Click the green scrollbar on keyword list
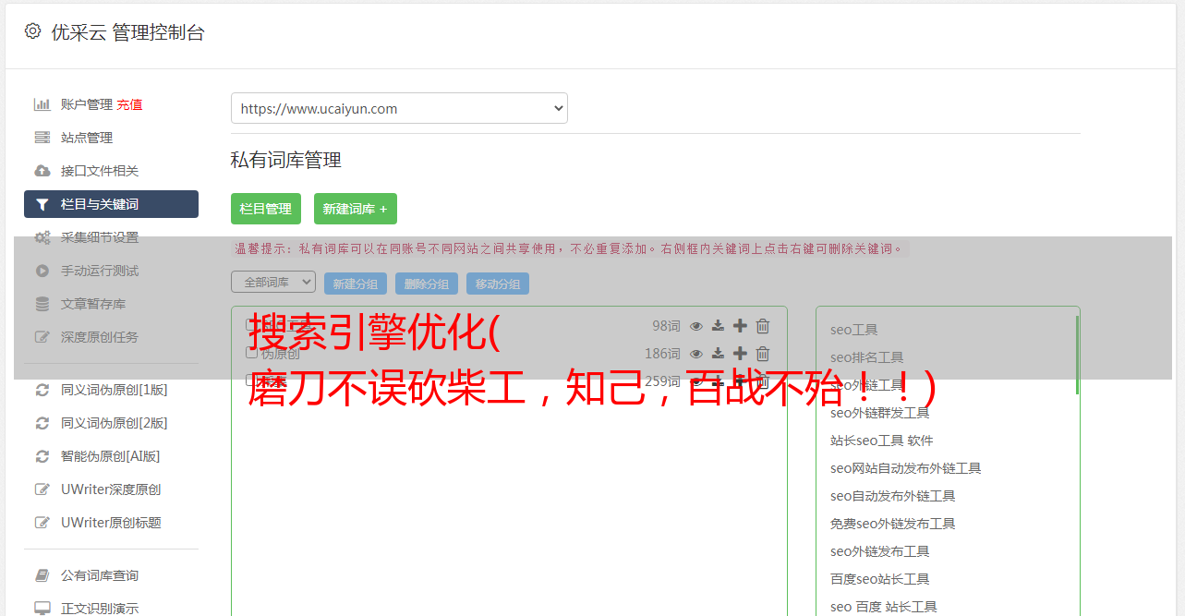Viewport: 1185px width, 616px height. tap(1077, 356)
